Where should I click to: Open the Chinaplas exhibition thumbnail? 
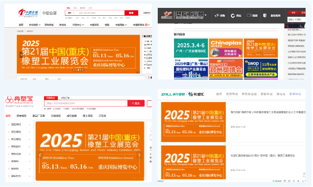click(x=225, y=48)
